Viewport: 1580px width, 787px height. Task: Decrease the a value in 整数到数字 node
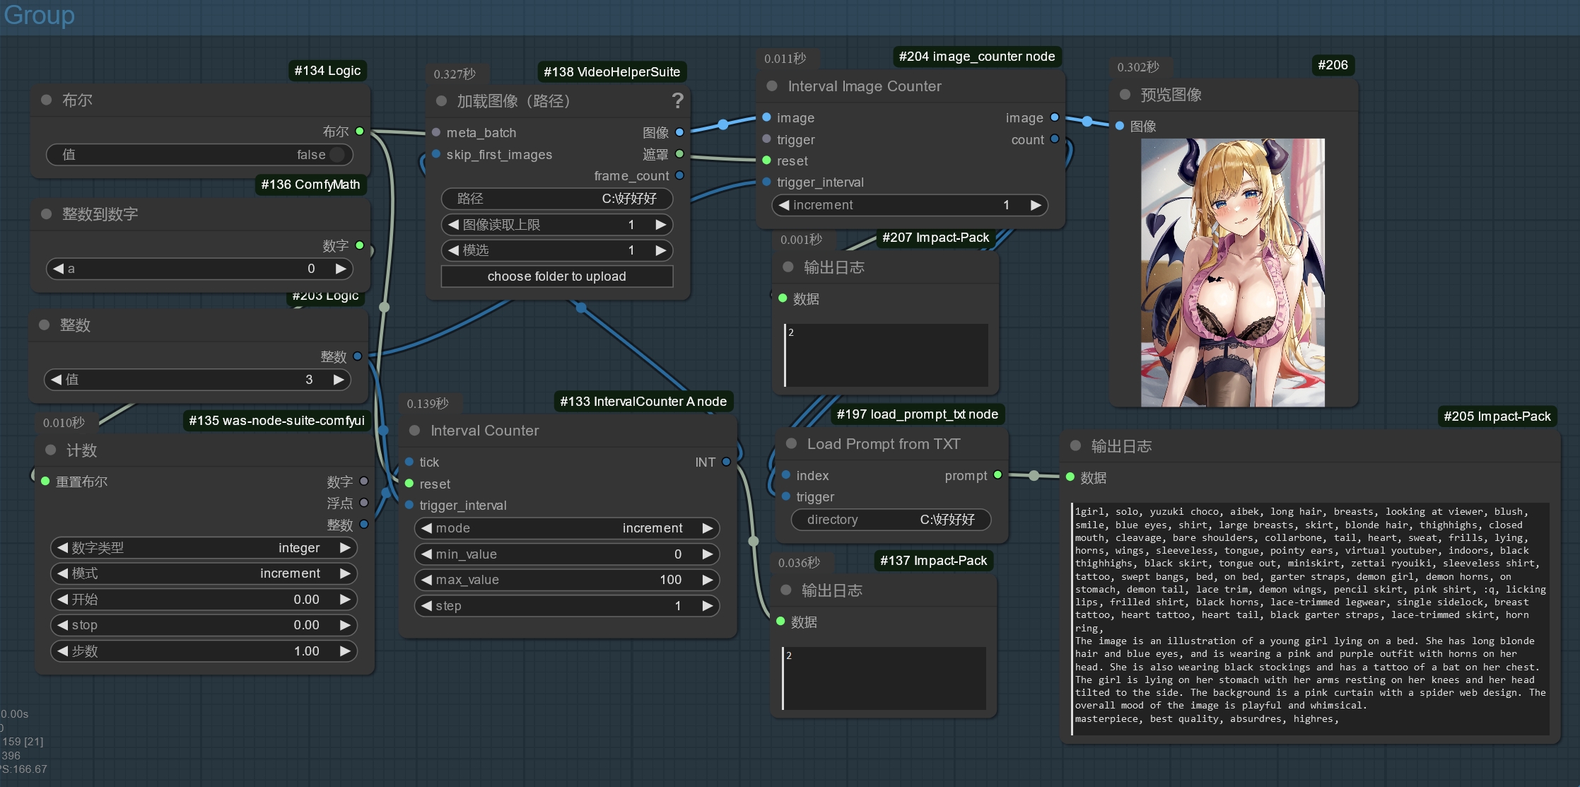click(59, 269)
